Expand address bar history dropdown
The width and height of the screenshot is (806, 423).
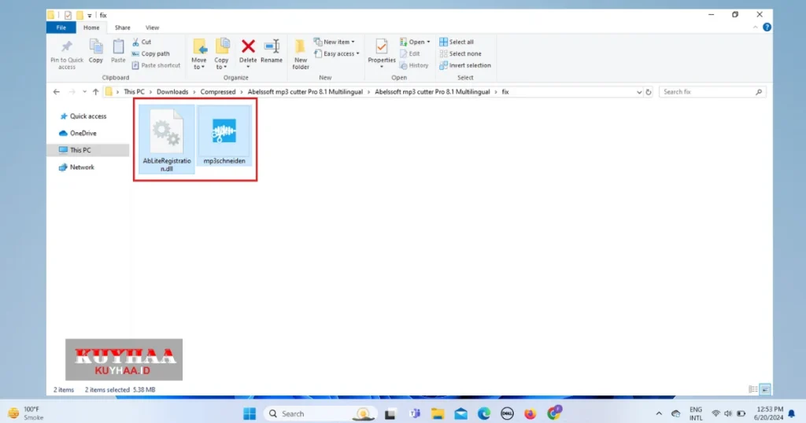639,93
